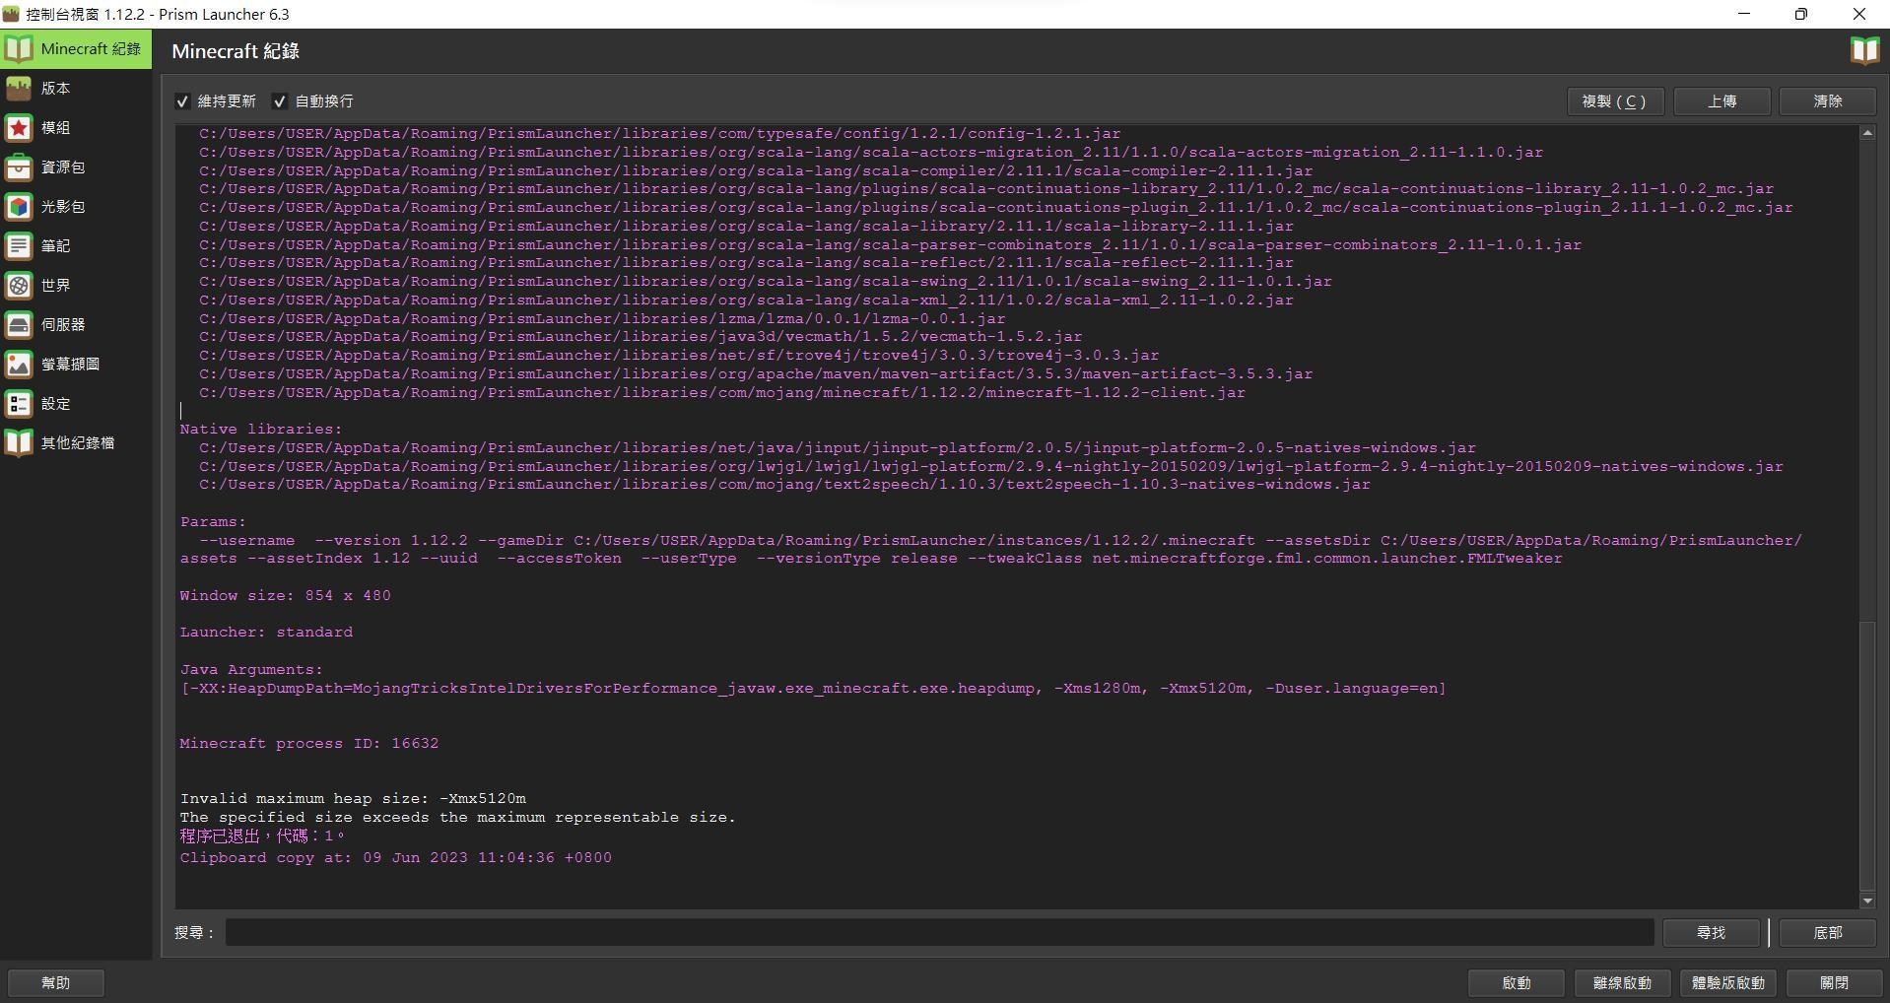1890x1003 pixels.
Task: Open the 光影包 cube icon
Action: (x=19, y=207)
